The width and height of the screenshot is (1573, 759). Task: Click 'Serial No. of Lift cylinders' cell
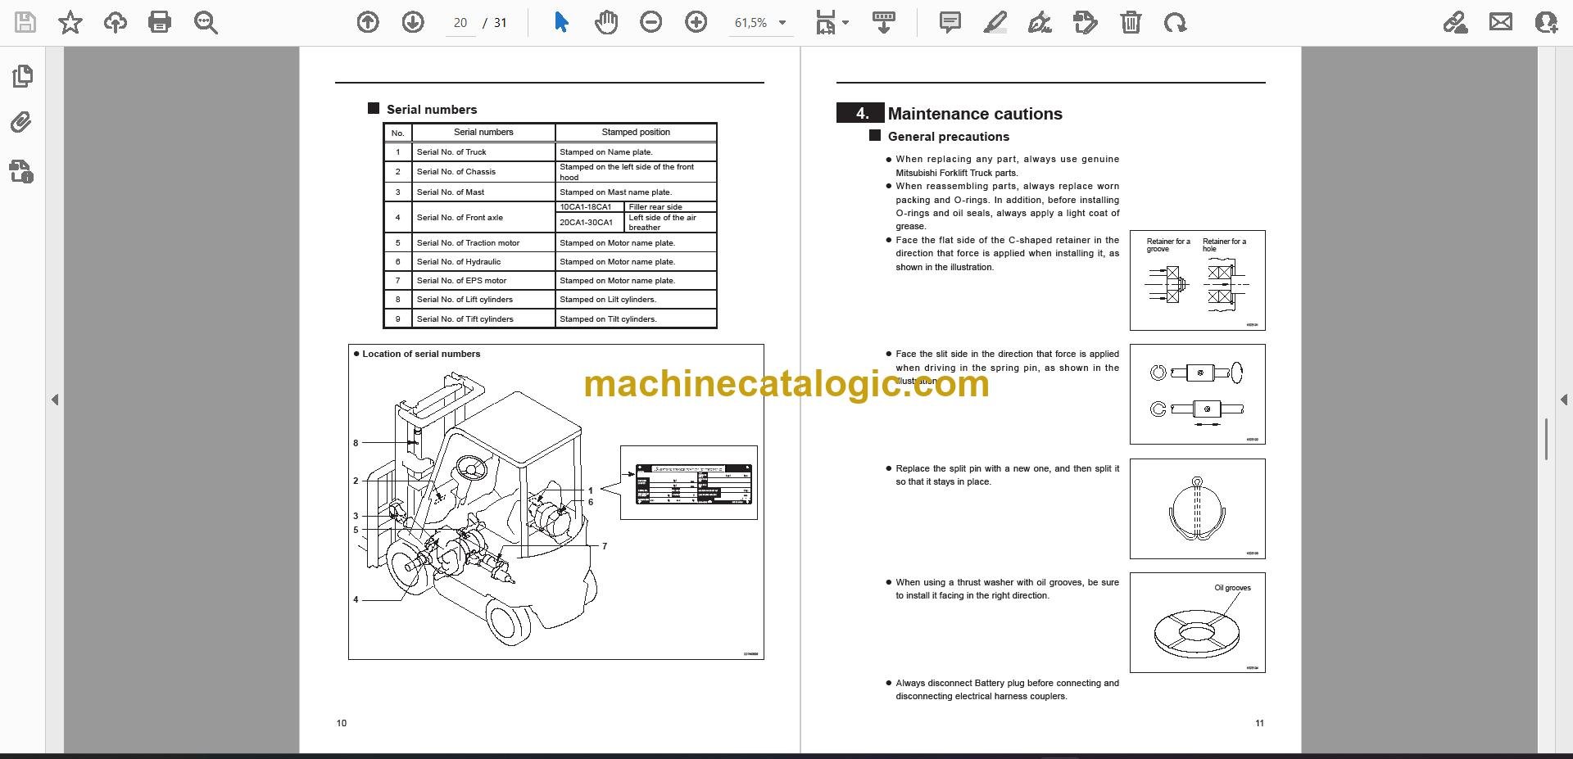pyautogui.click(x=483, y=300)
